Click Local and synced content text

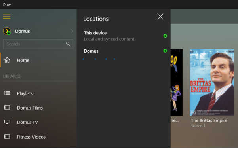(x=109, y=39)
